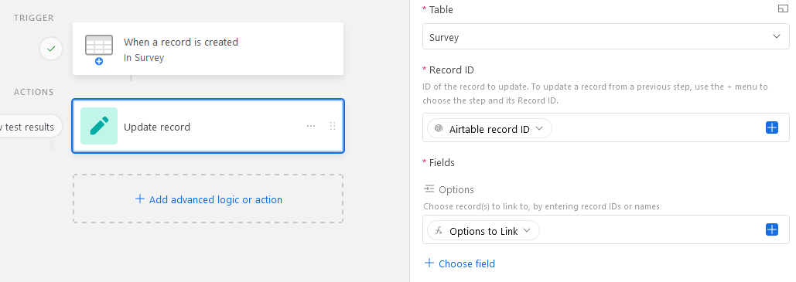The image size is (796, 282).
Task: Click the TRIGGER section heading
Action: click(33, 18)
